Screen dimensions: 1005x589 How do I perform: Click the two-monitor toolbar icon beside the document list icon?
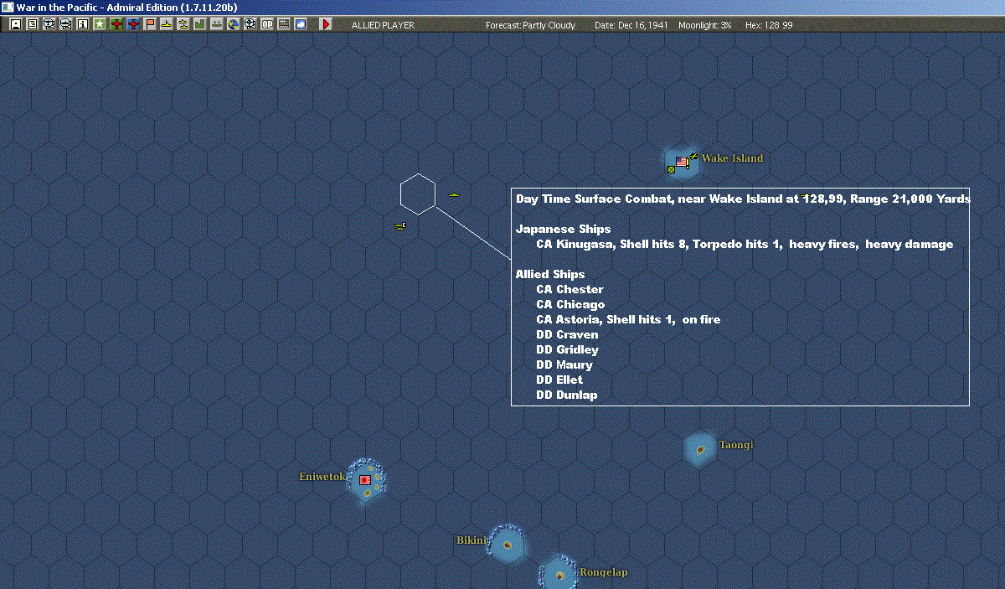click(49, 24)
